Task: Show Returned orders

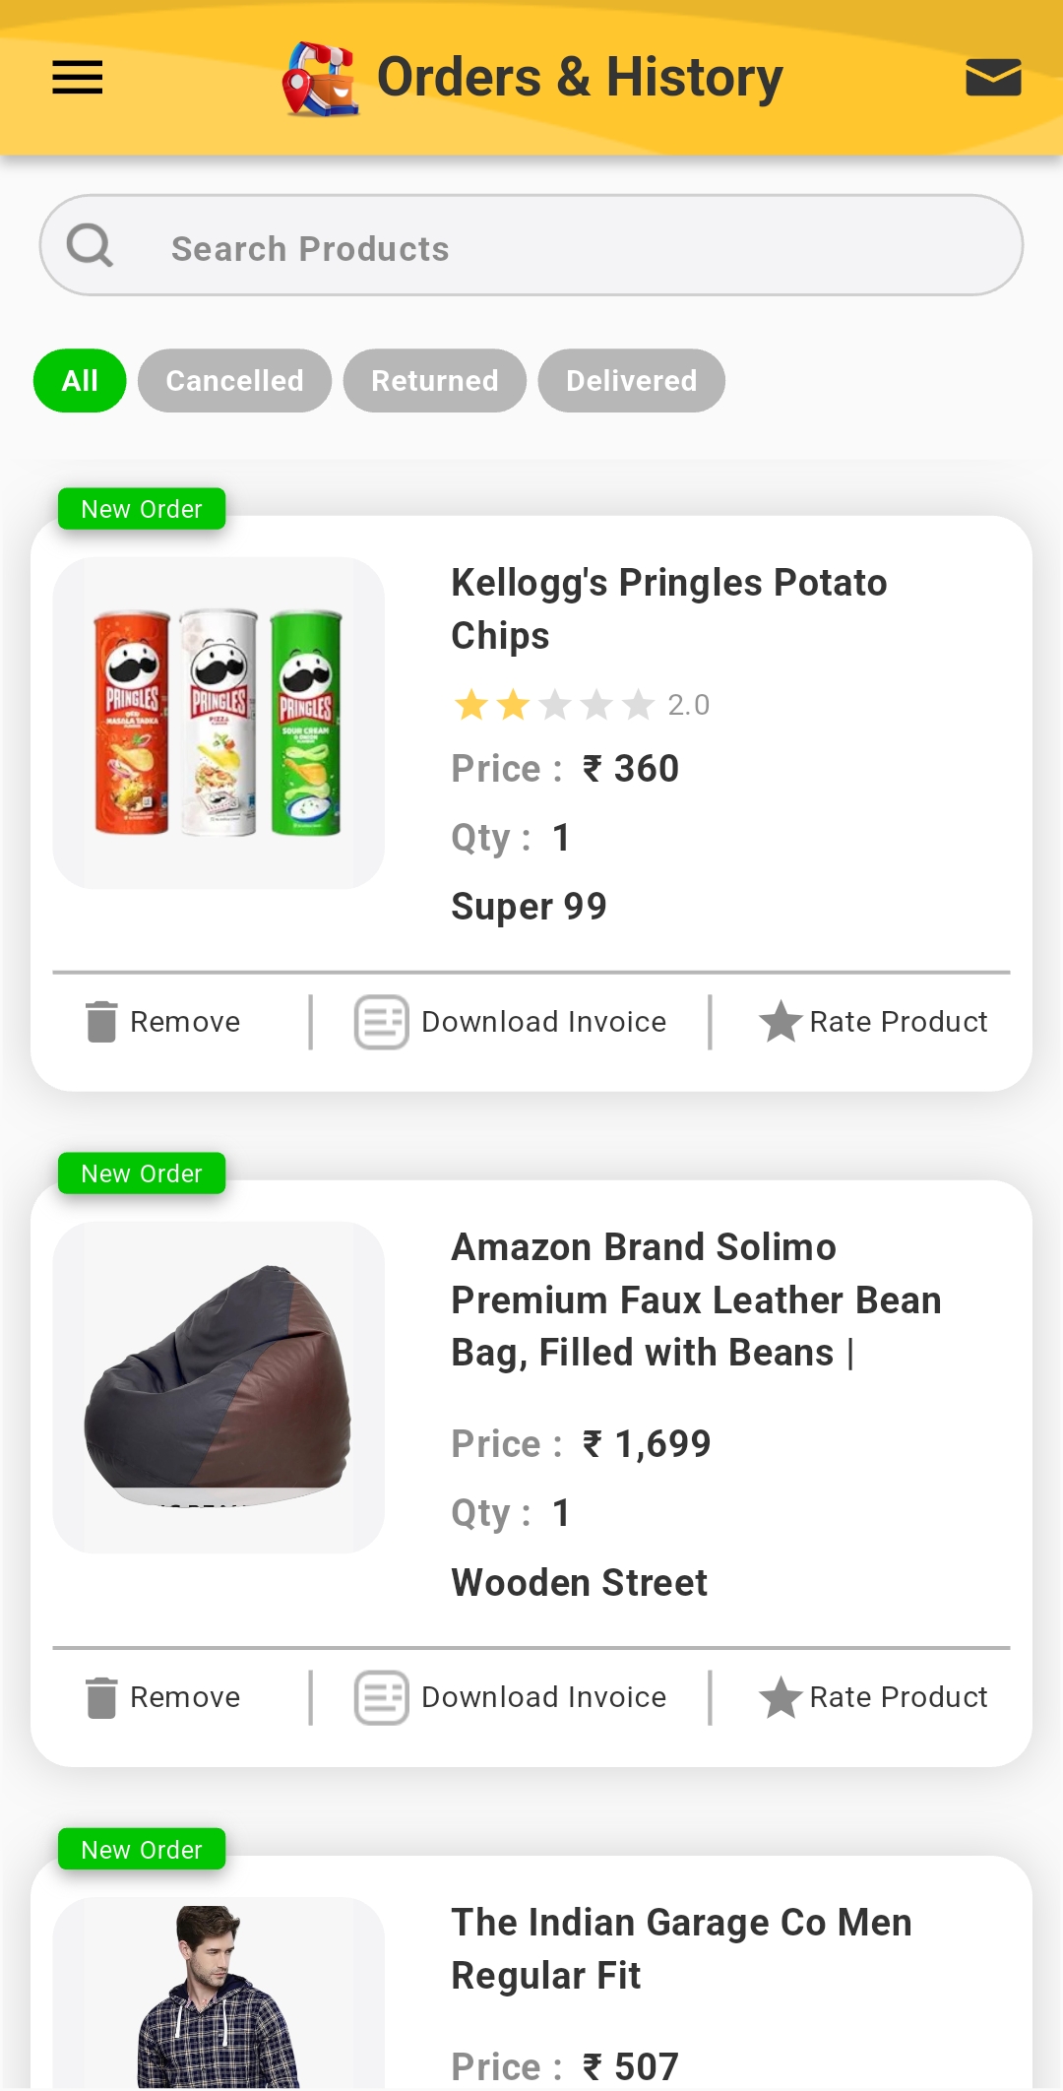Action: coord(434,381)
